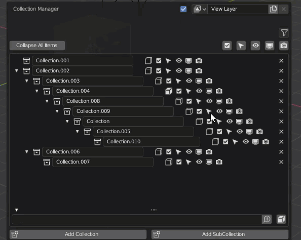Set Collection.004 object cube icon
This screenshot has width=301, height=240.
(x=169, y=91)
